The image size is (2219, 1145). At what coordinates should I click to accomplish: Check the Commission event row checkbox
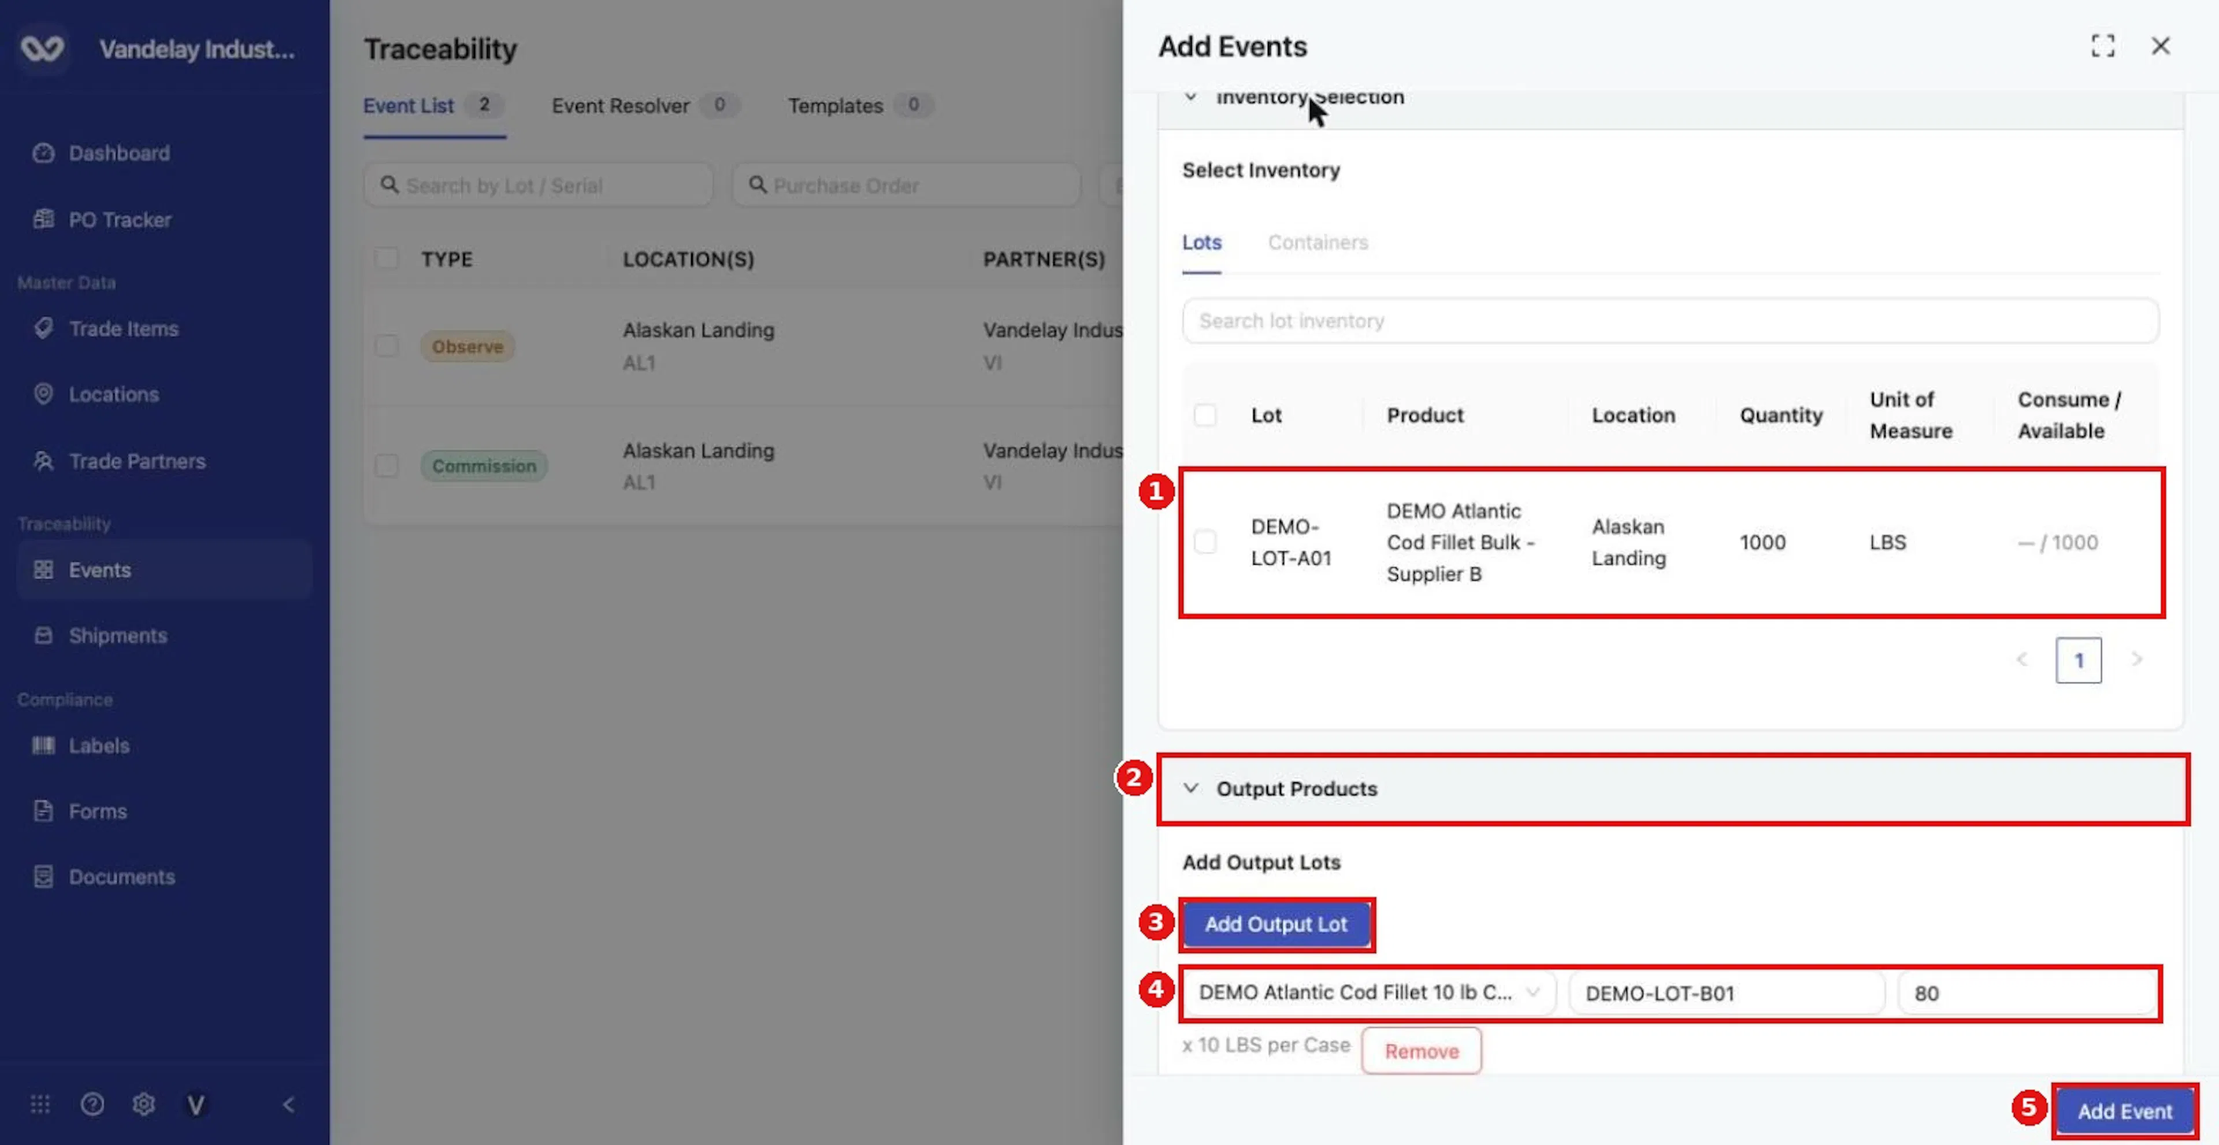[387, 466]
